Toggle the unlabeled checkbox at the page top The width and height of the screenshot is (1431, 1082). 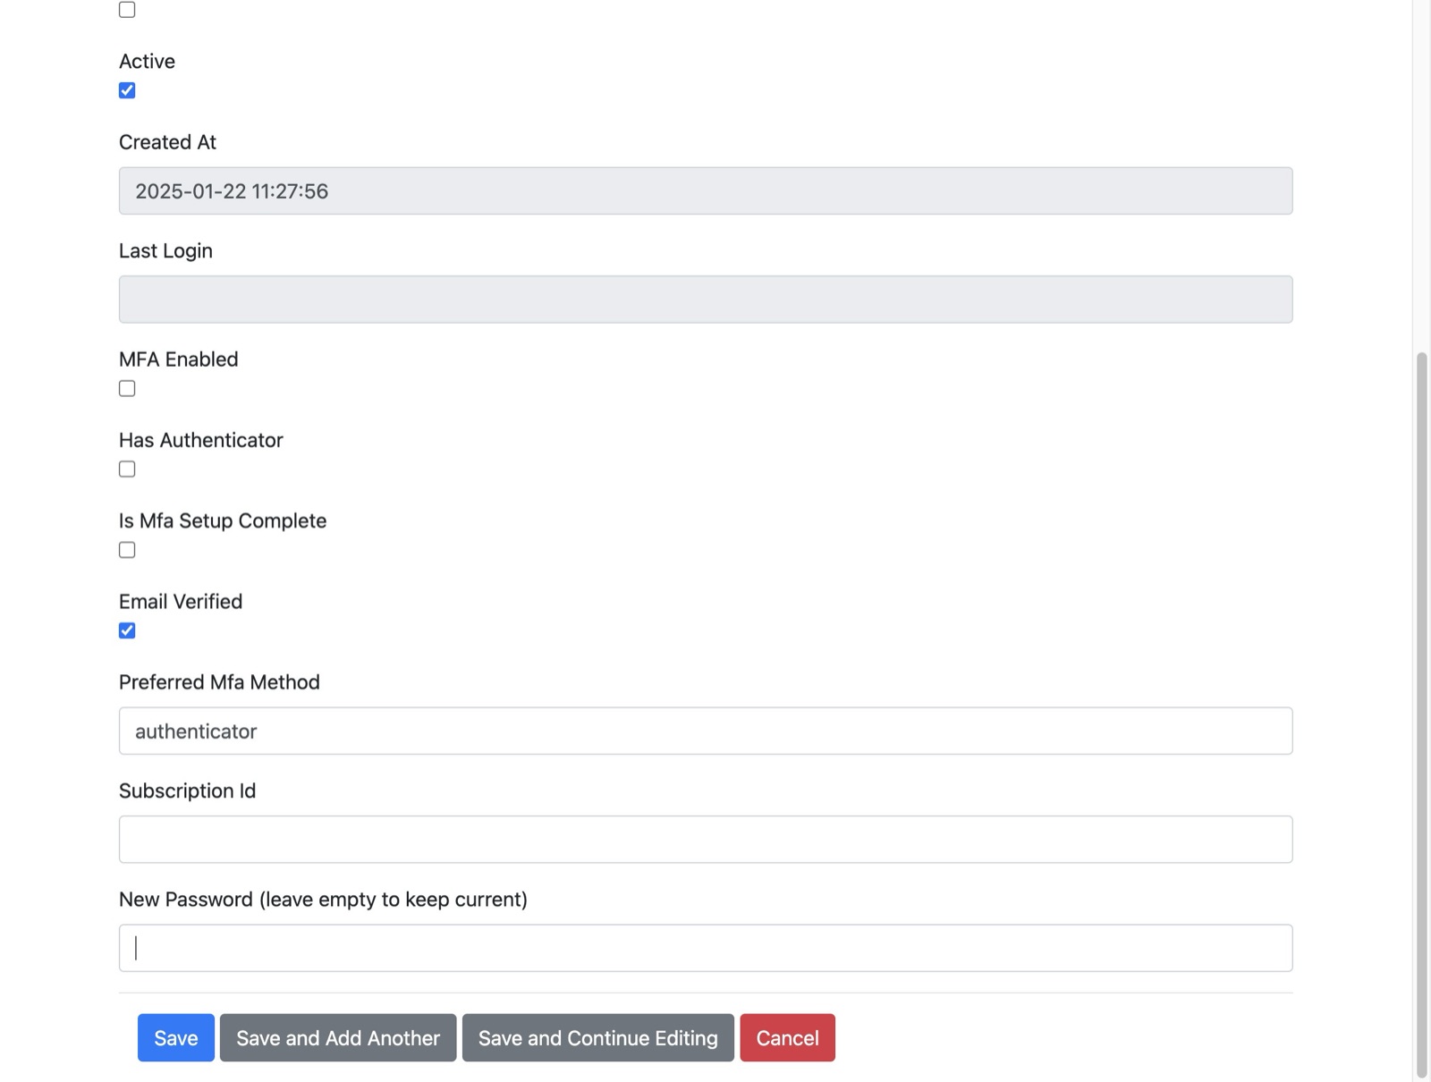(127, 9)
